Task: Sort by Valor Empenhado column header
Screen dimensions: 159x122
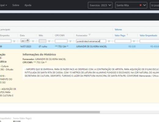Action: coord(148,35)
